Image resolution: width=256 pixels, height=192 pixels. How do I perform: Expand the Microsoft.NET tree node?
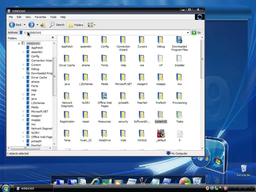pos(23,111)
